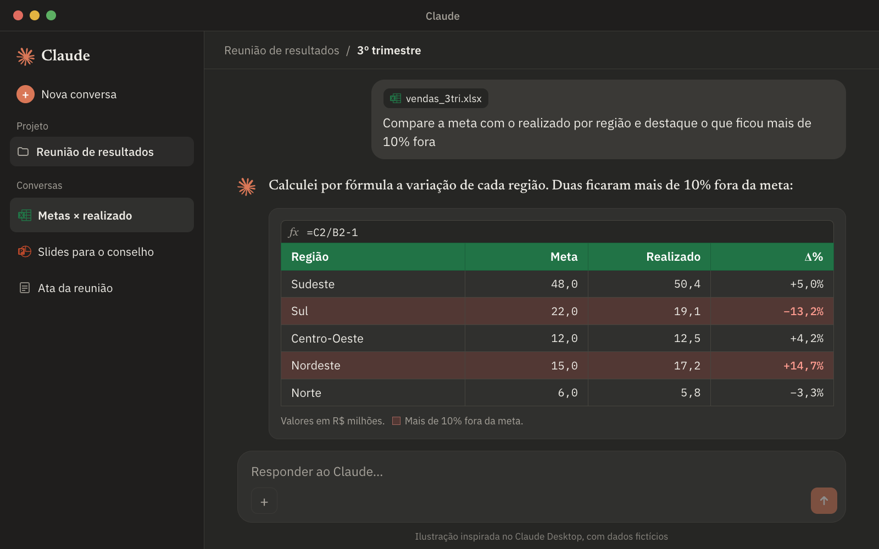879x549 pixels.
Task: Click the Realizado column header
Action: 649,257
